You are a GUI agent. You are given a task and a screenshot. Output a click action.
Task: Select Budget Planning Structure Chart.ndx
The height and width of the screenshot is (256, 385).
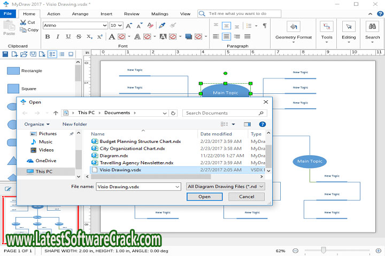coord(140,141)
